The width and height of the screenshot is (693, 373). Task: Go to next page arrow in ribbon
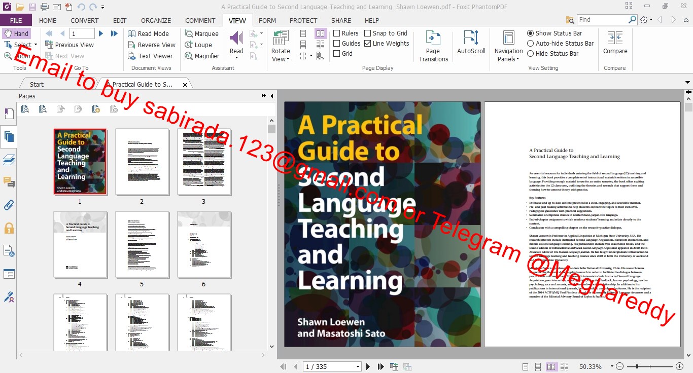point(101,33)
